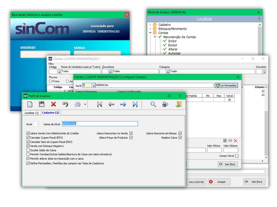Go to next record blue arrow

[x=123, y=104]
